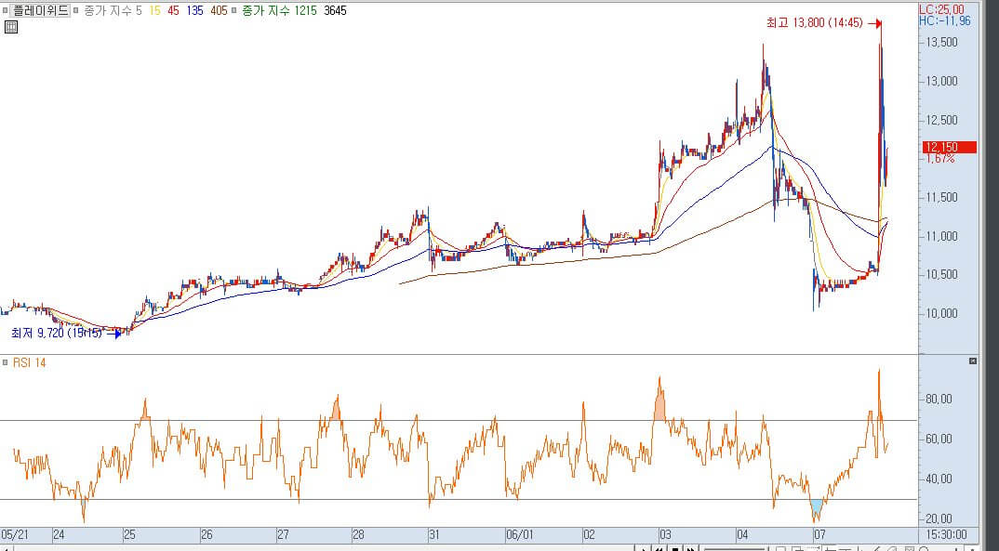The width and height of the screenshot is (999, 551).
Task: Click the 28 date on time axis
Action: (x=358, y=534)
